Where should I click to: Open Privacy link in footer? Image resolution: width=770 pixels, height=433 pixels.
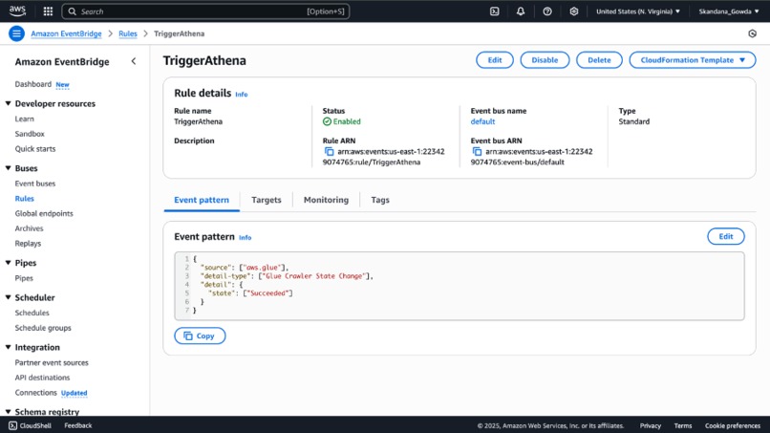tap(651, 425)
